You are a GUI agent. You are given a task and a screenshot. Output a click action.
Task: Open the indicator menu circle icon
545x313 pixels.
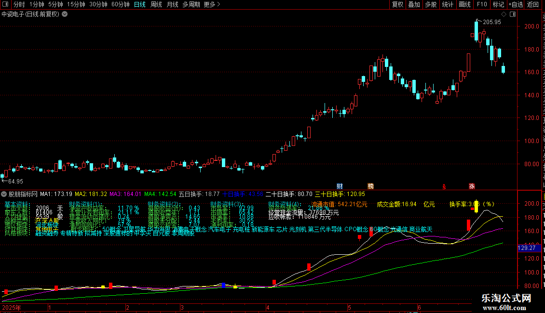pyautogui.click(x=4, y=195)
